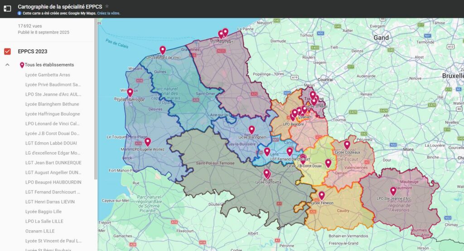Image resolution: width=464 pixels, height=251 pixels.
Task: Click Ozanam LILLE in the sidebar list
Action: (x=40, y=231)
